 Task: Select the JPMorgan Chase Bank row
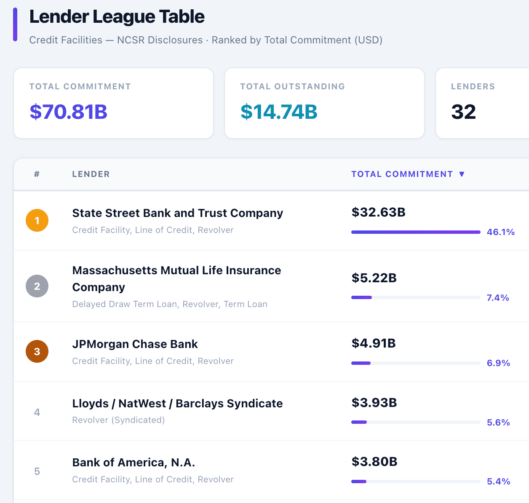pos(135,344)
